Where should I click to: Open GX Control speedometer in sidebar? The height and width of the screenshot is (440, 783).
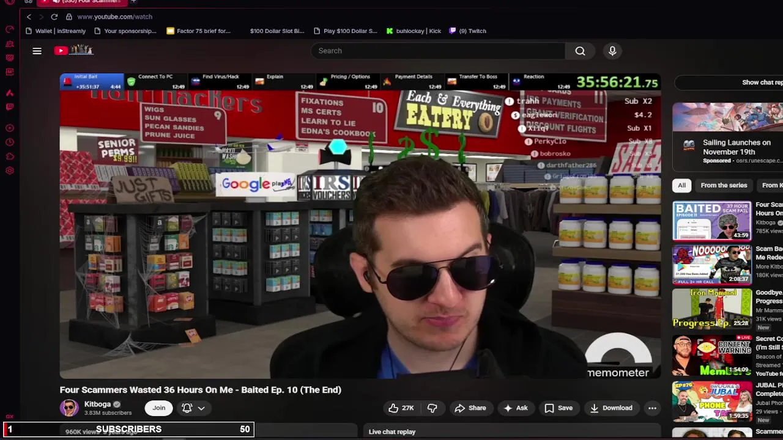click(x=10, y=29)
